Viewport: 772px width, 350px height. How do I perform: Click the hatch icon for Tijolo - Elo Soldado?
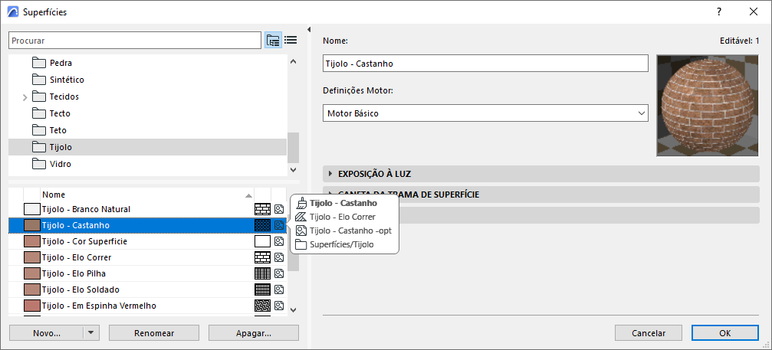[262, 289]
